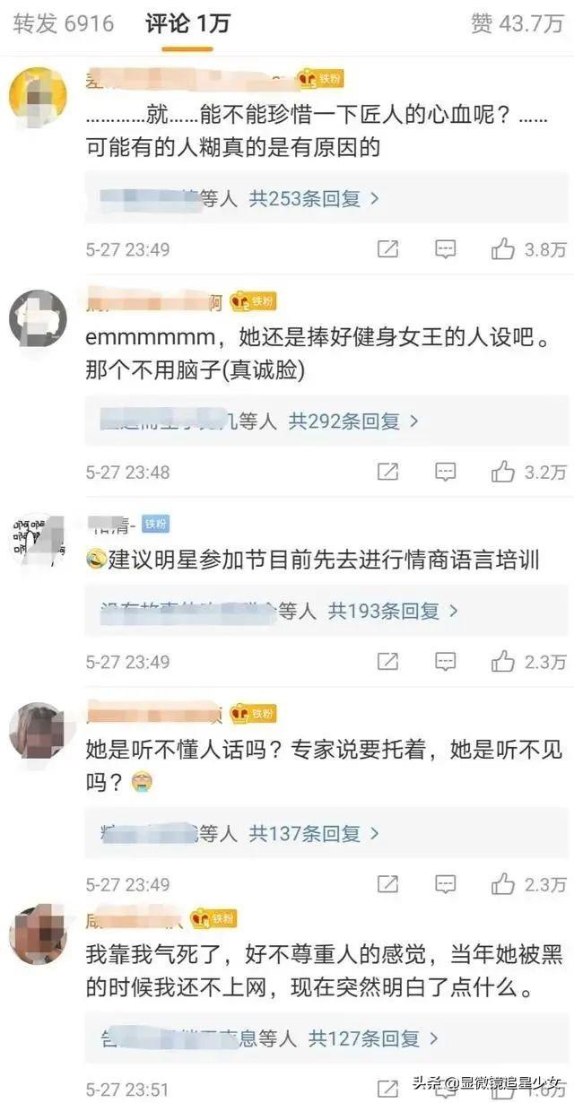Image resolution: width=574 pixels, height=1103 pixels.
Task: Reply to the first comment via bubble icon
Action: coord(446,249)
